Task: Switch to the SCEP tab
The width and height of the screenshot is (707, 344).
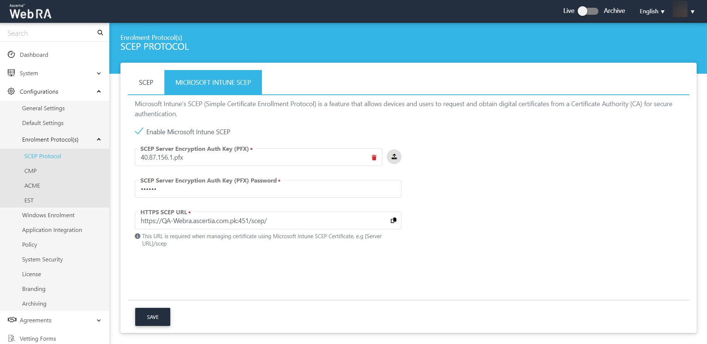Action: [x=146, y=83]
